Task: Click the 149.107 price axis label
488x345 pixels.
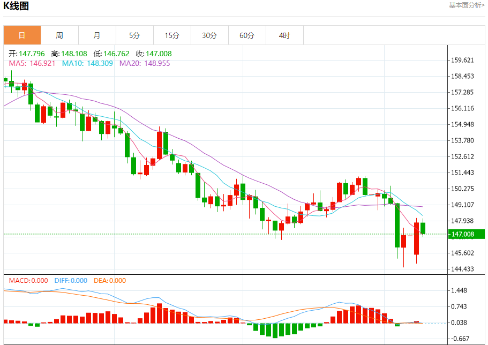Action: [462, 205]
